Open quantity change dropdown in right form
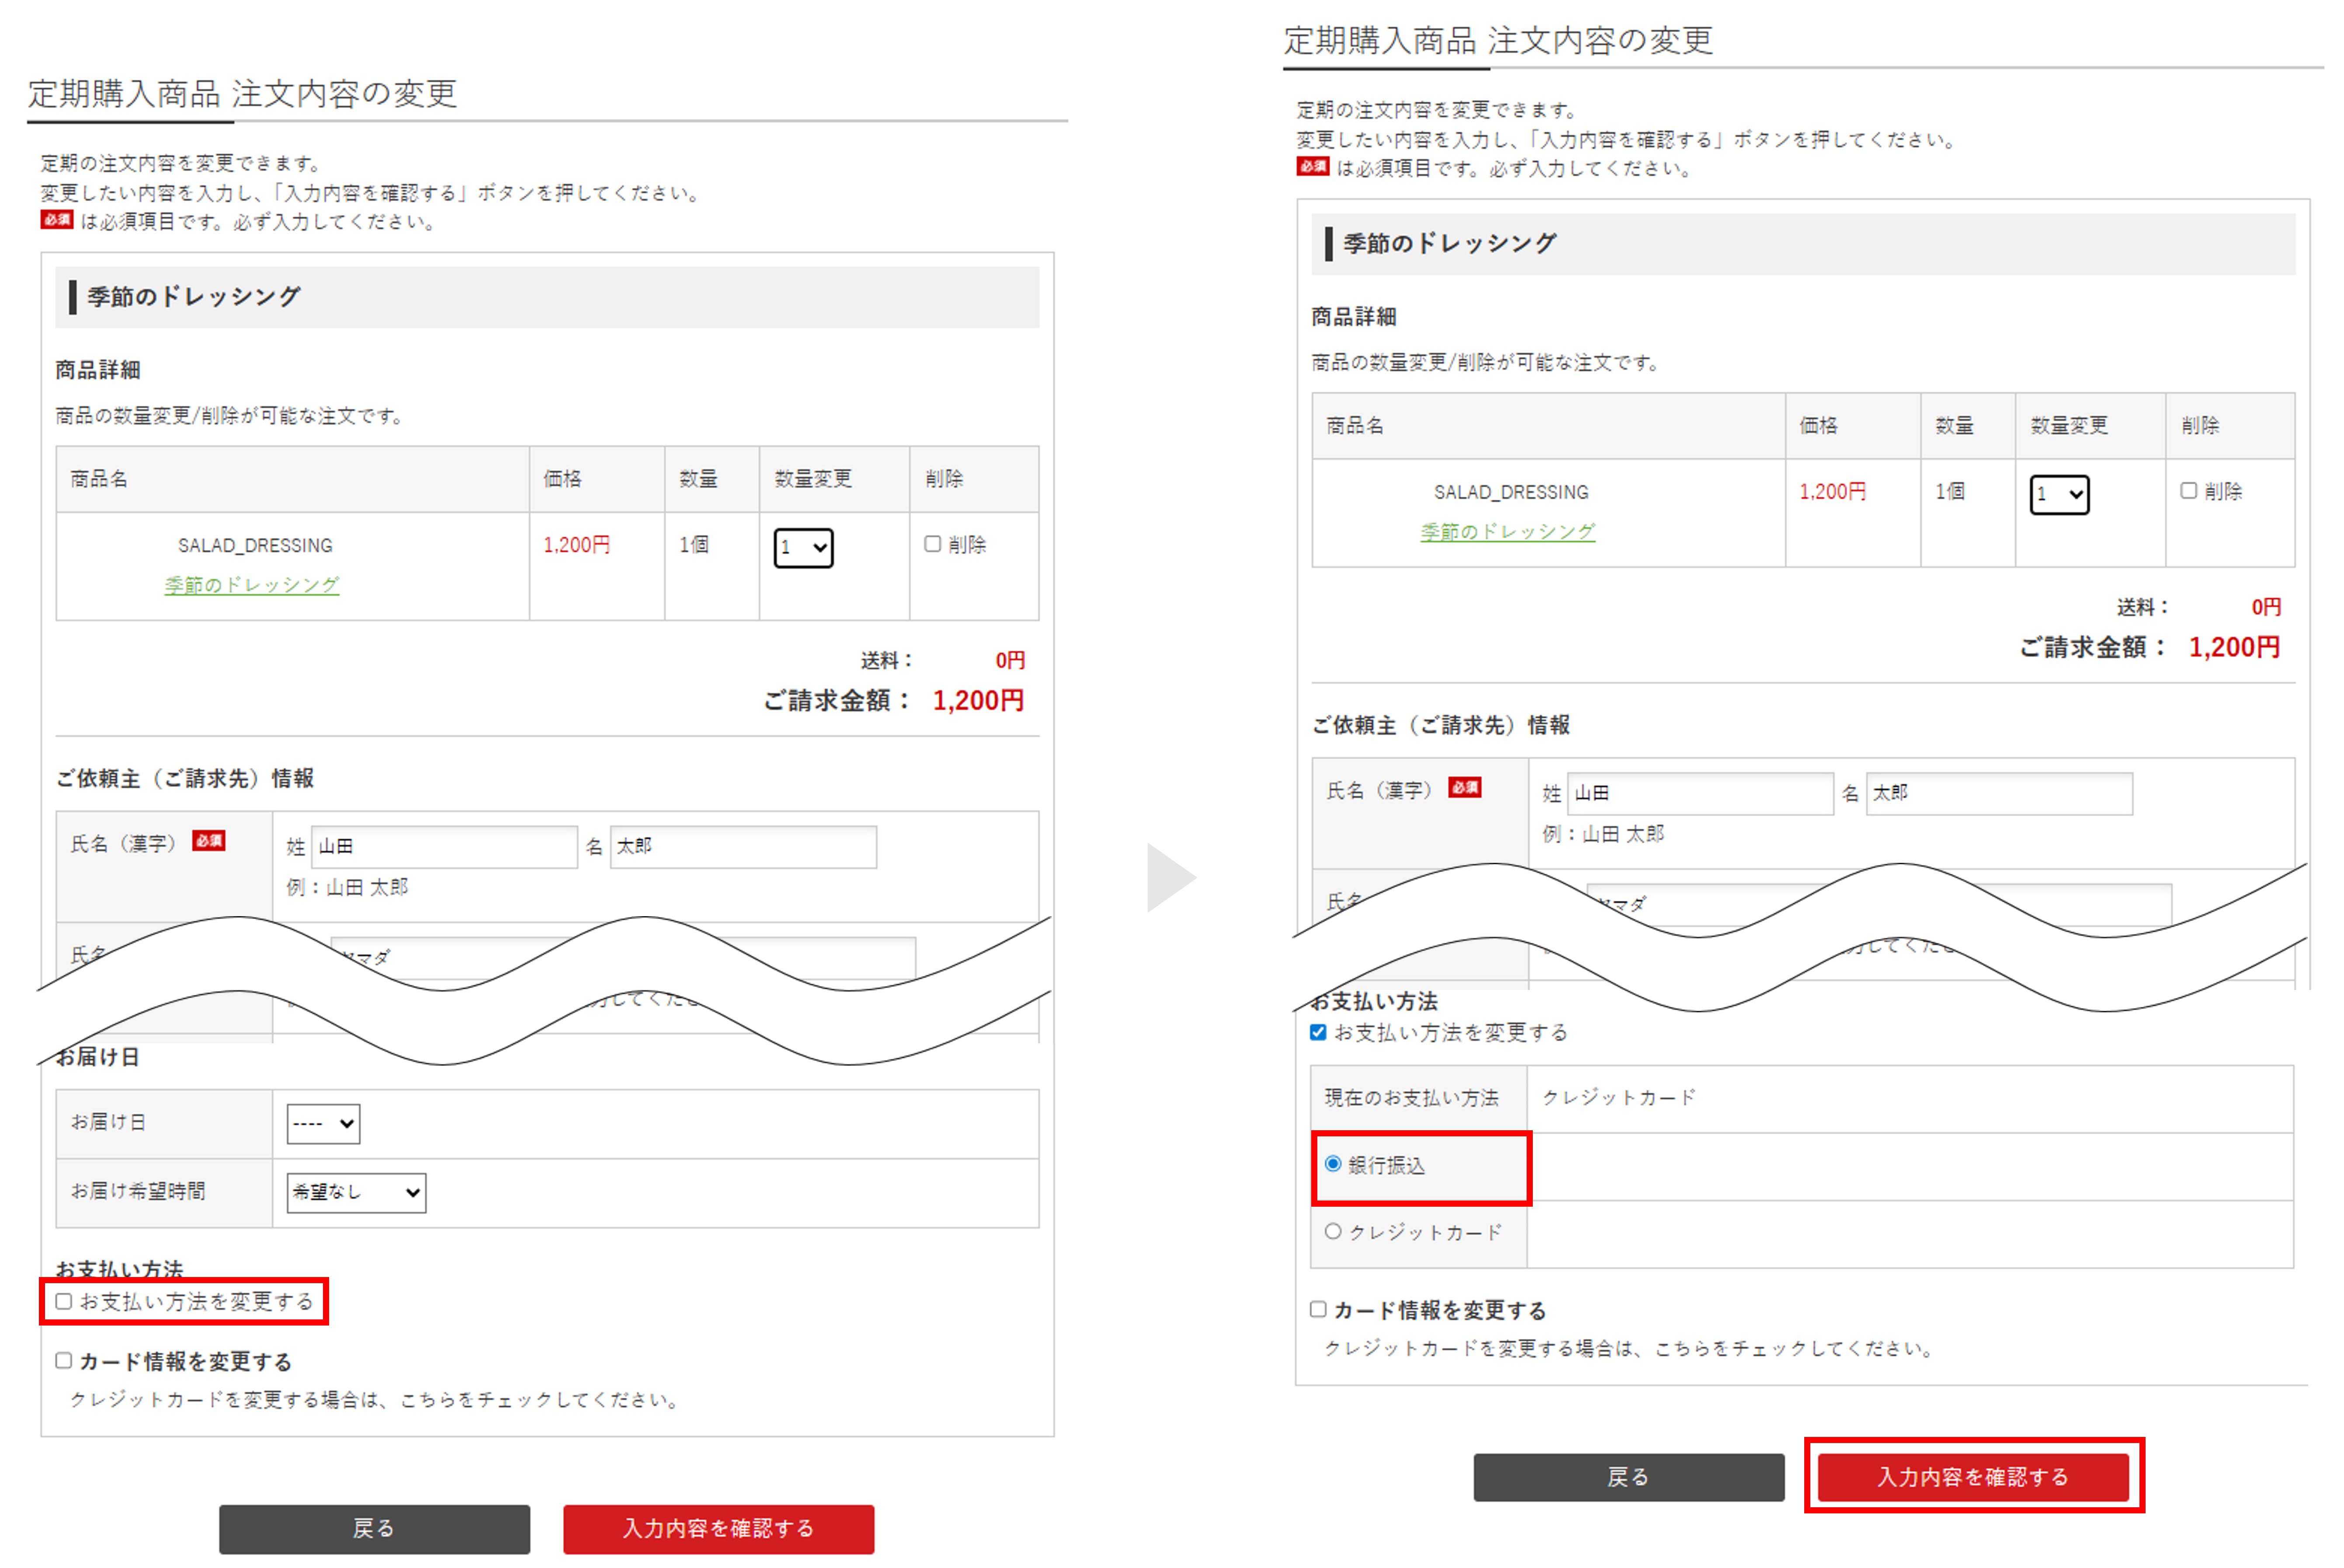The width and height of the screenshot is (2344, 1568). (2059, 494)
